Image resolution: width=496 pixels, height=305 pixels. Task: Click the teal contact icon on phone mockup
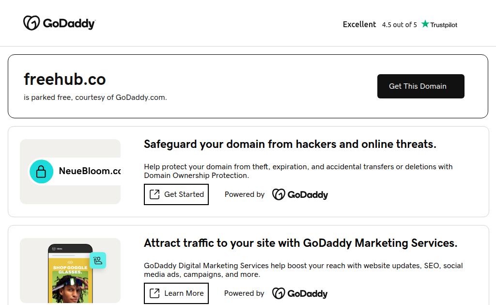point(98,261)
